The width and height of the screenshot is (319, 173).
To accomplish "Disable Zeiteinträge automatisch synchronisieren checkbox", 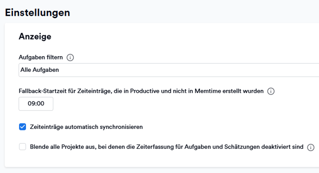I will coord(23,127).
